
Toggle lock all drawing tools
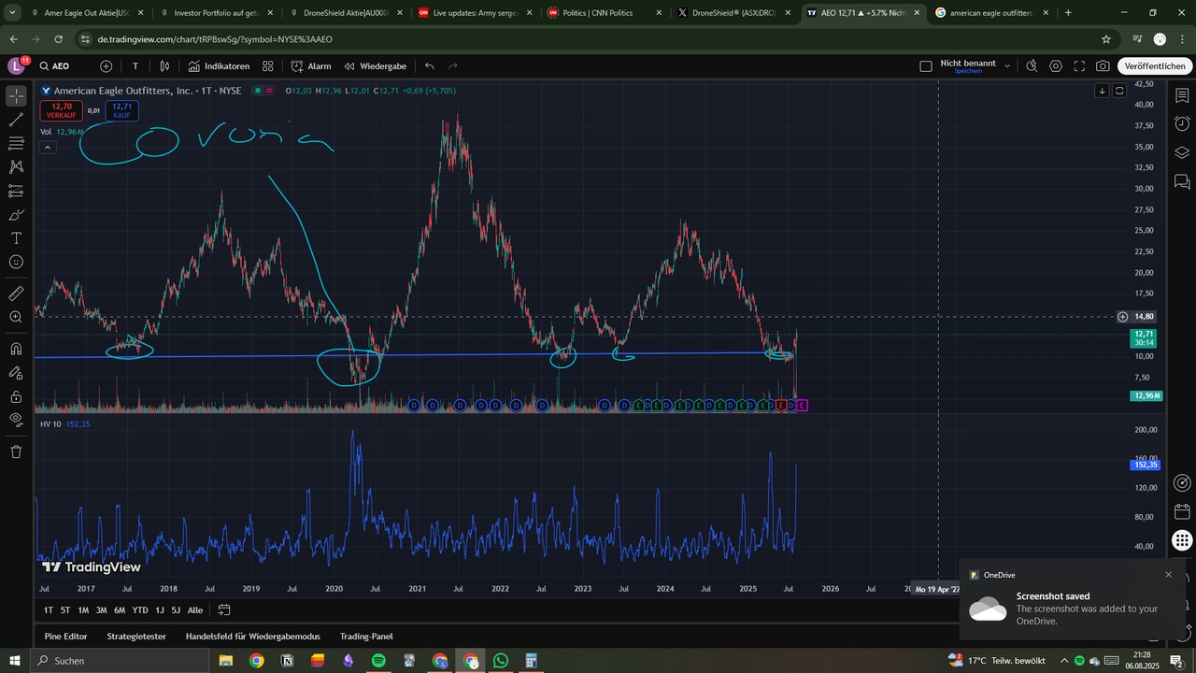pos(16,396)
